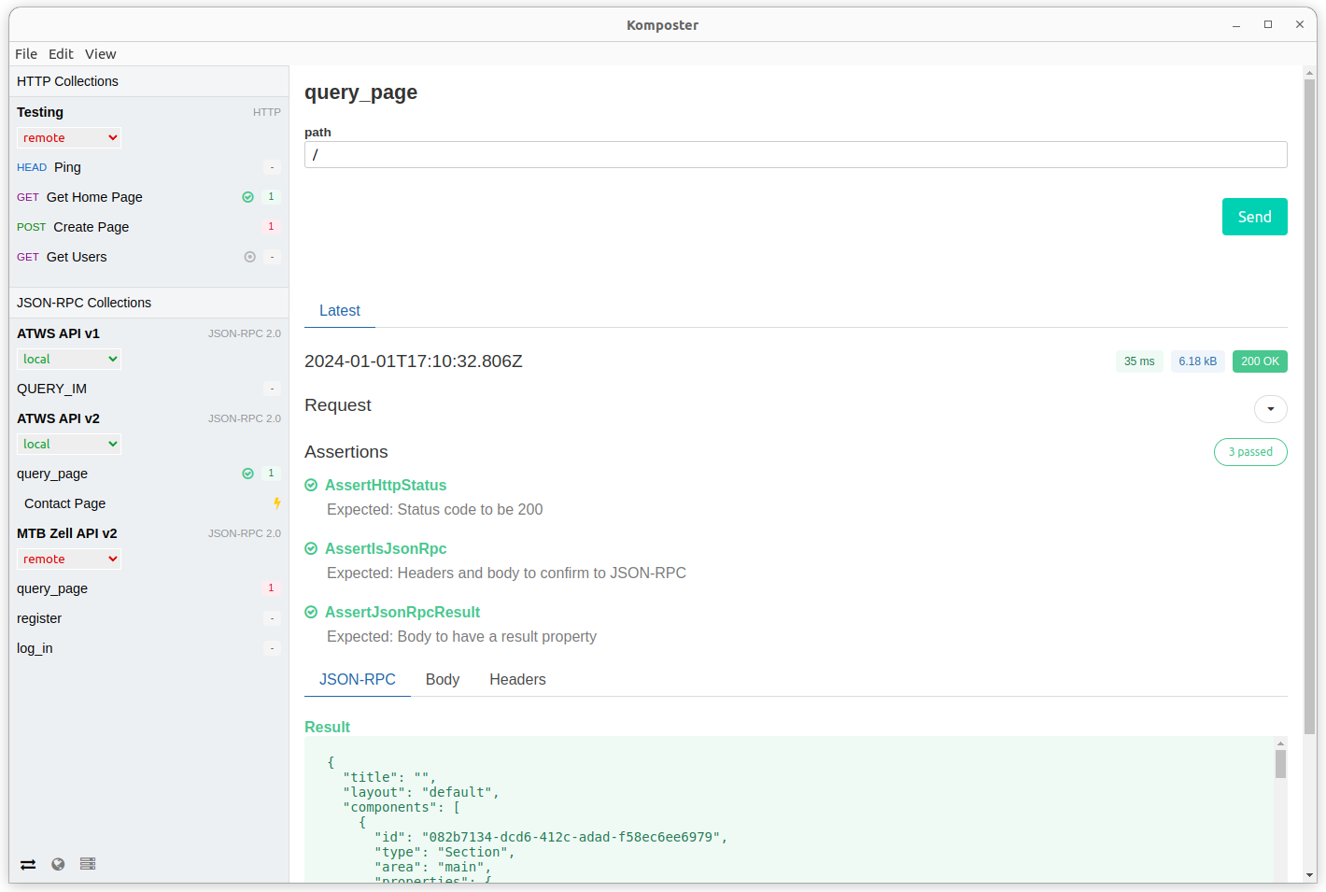Open the MTB Zell API v2 environment dropdown

(x=69, y=559)
